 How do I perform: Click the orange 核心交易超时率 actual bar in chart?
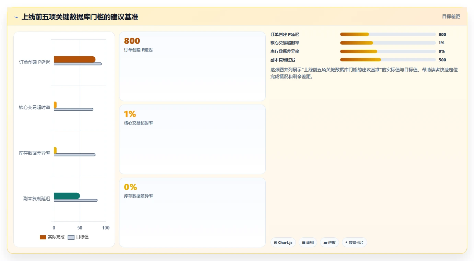point(55,105)
